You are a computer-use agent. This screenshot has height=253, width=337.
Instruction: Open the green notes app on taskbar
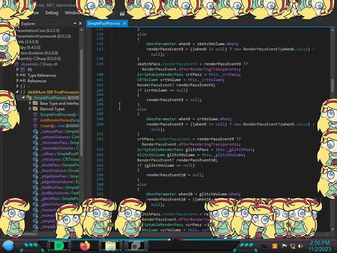pos(59,246)
